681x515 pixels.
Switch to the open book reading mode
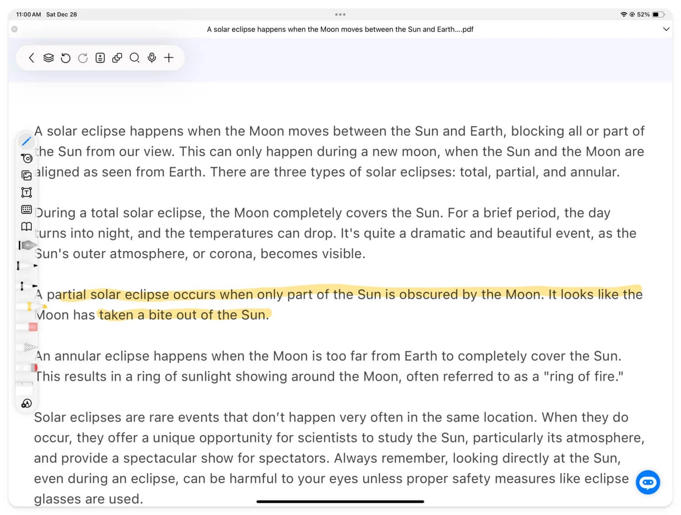tap(27, 226)
